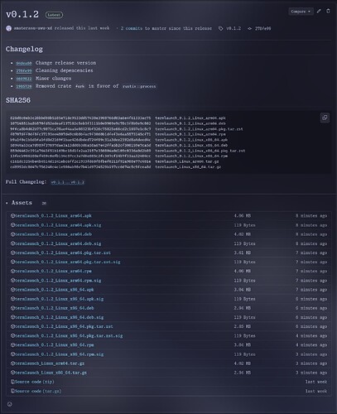Click package icon for termlaunch_0.1.2_Linux_arm64.apk
Image resolution: width=337 pixels, height=414 pixels.
point(12,216)
